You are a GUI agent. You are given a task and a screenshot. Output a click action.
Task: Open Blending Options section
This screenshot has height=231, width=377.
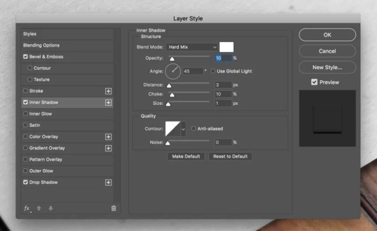(67, 45)
